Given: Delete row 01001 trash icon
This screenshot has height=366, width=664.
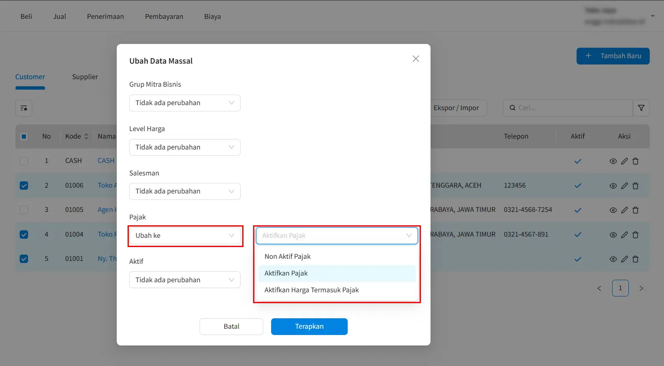Looking at the screenshot, I should point(635,259).
